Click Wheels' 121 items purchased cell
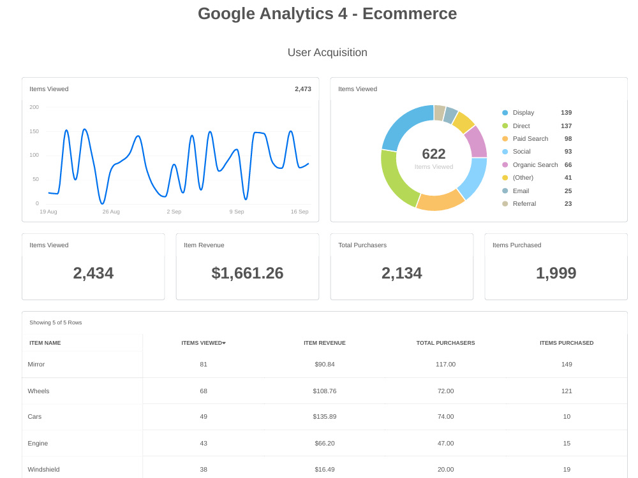 (x=567, y=391)
